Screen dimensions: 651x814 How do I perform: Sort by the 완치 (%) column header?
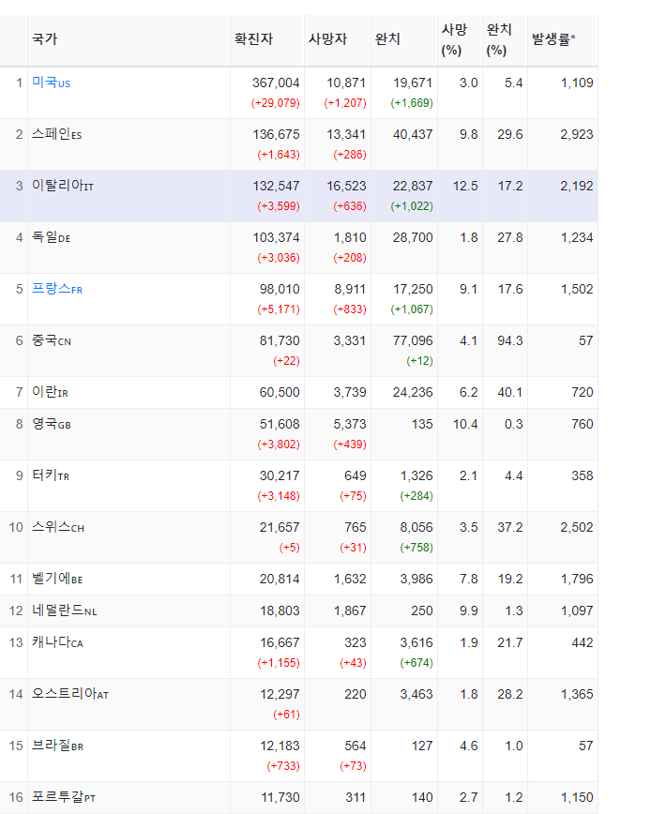pos(499,40)
